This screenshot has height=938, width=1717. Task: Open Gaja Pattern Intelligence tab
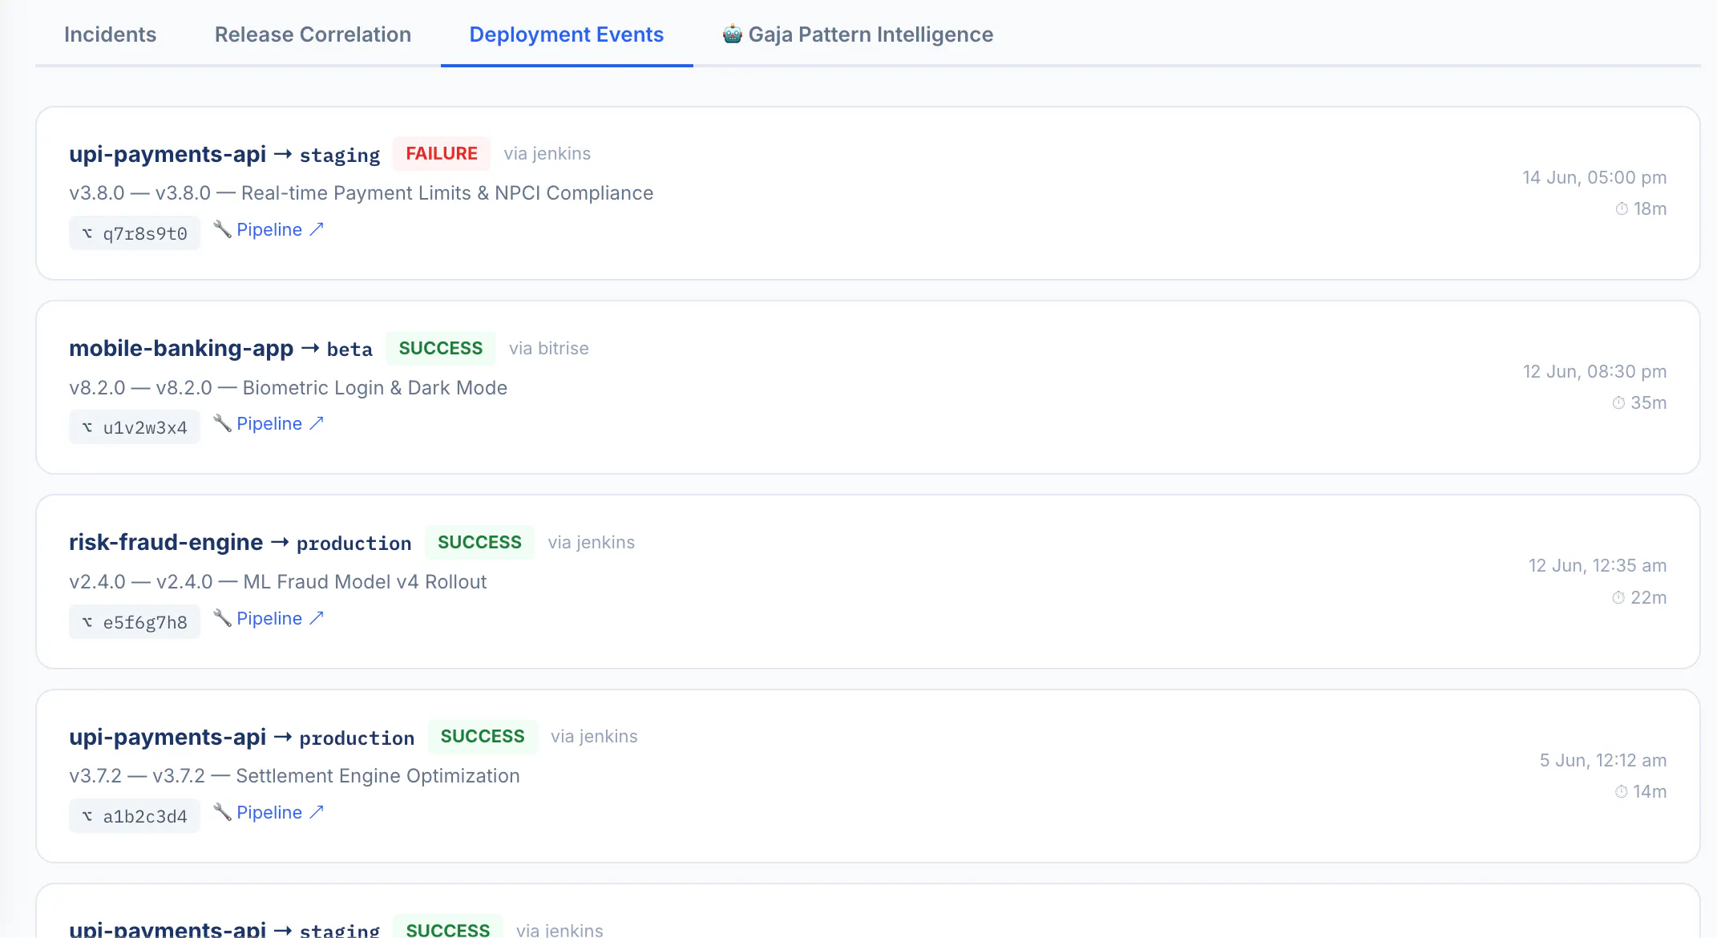point(858,34)
